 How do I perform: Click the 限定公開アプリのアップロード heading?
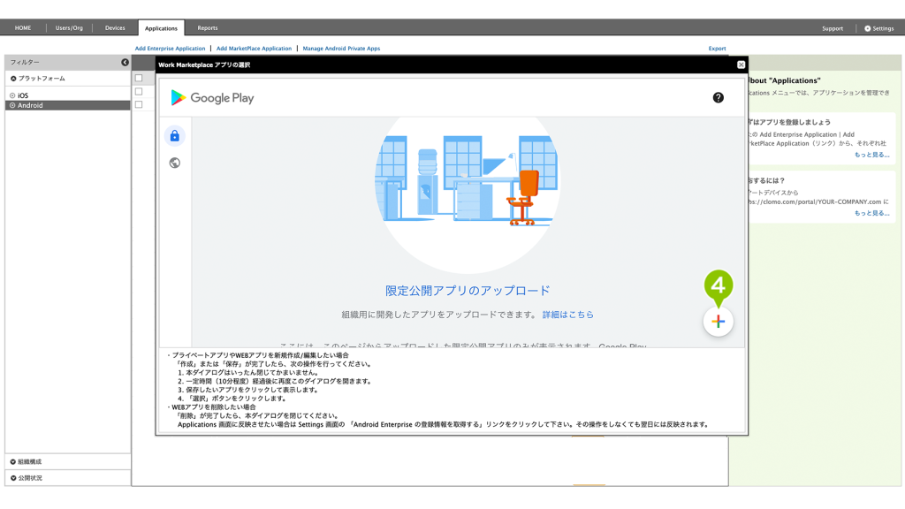(468, 290)
